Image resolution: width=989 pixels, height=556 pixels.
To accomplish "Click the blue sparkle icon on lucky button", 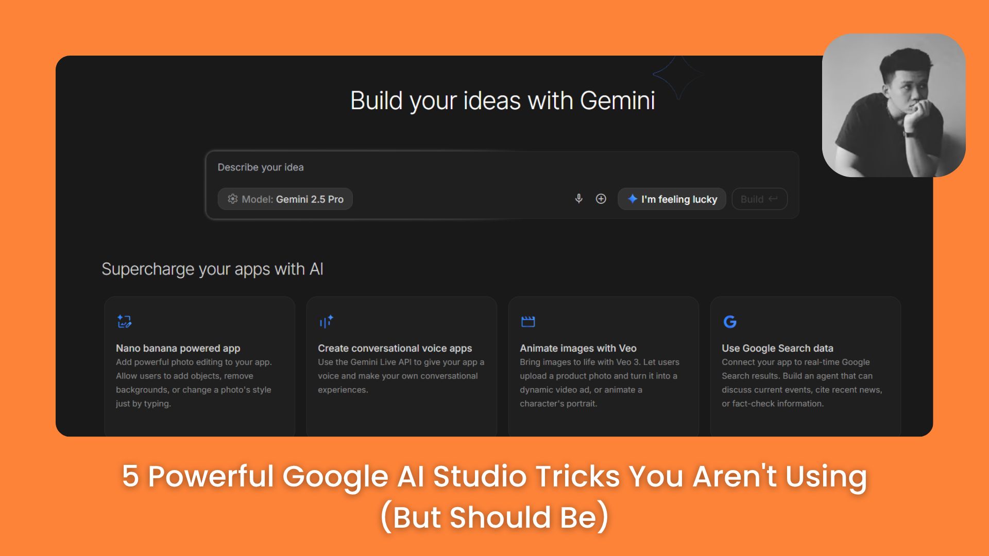I will tap(633, 199).
